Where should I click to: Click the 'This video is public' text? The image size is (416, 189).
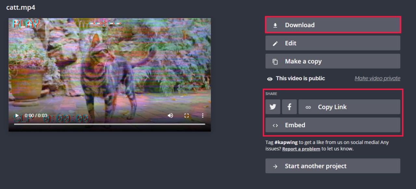(300, 78)
